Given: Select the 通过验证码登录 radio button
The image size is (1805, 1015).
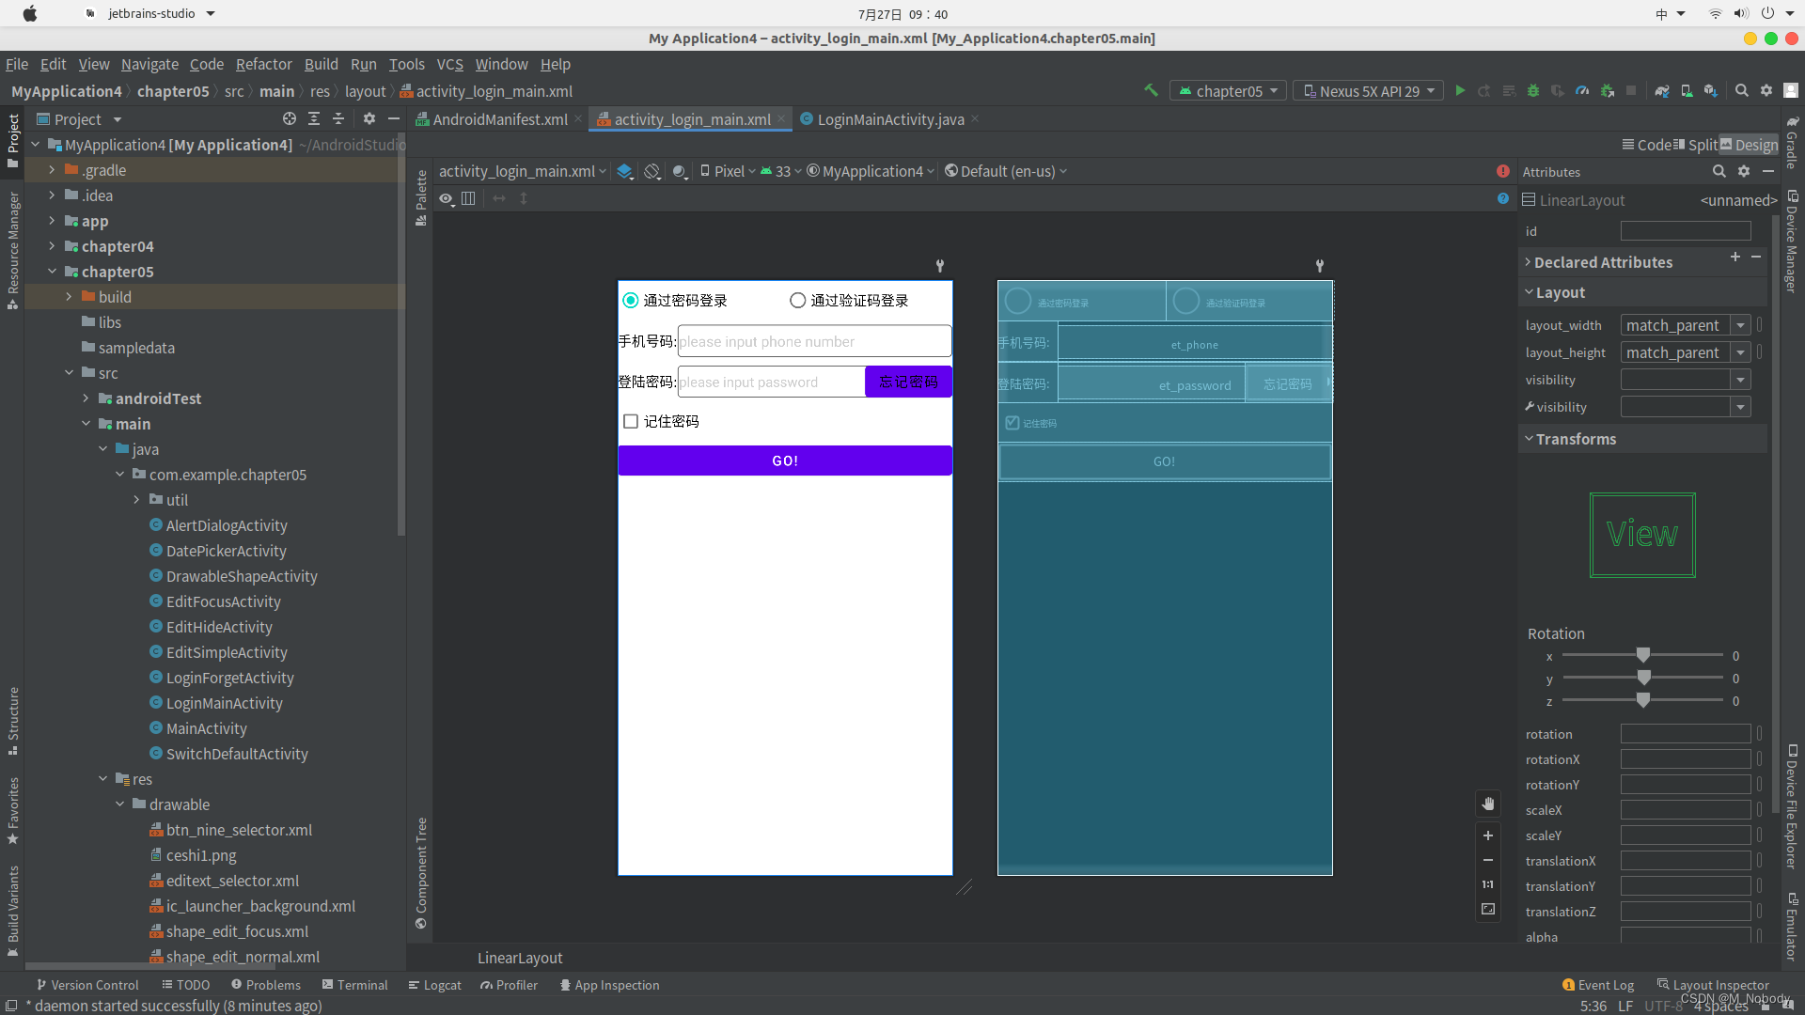Looking at the screenshot, I should 796,300.
